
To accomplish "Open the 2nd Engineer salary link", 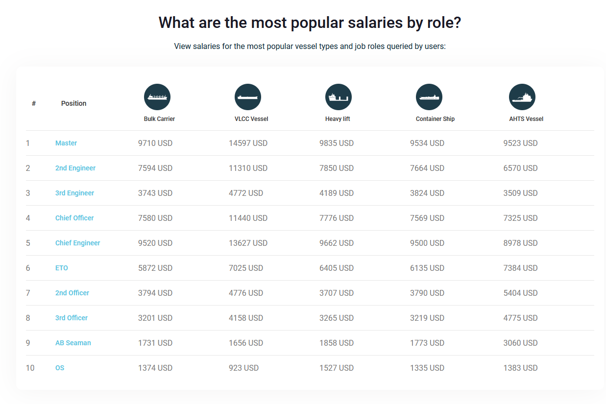I will pos(75,168).
